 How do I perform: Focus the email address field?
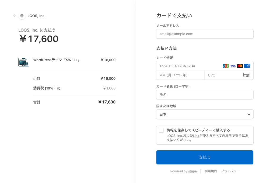click(x=205, y=34)
